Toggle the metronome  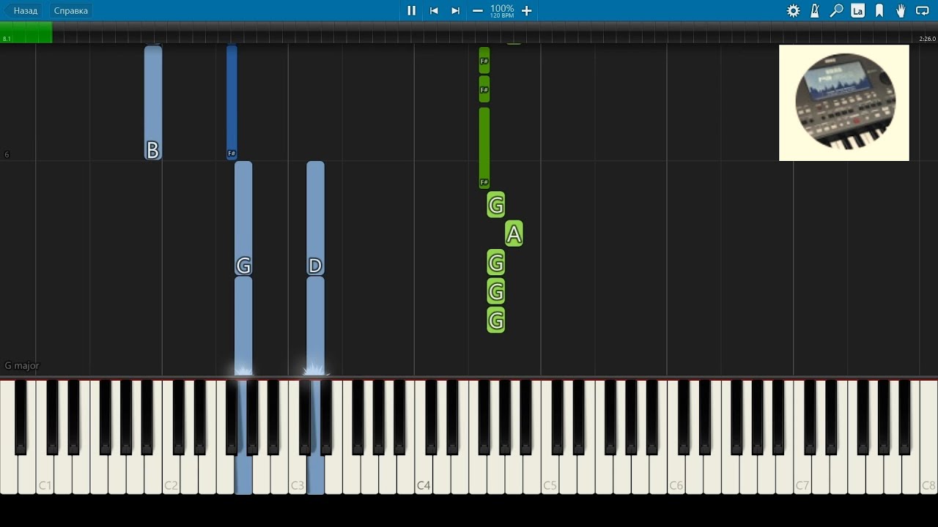[815, 11]
